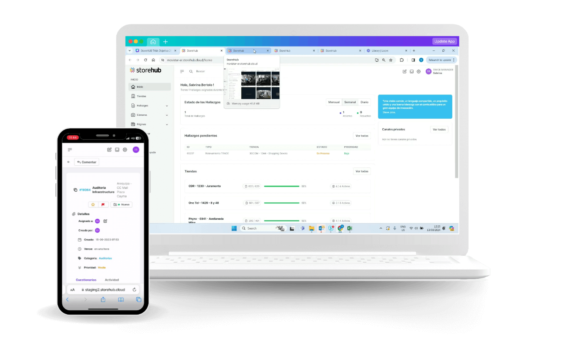
Task: Click the 2 / 3 Activos badge
Action: point(340,203)
